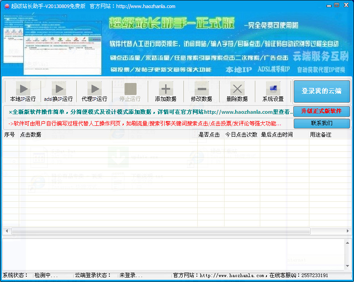Click the red app icon in title bar
The width and height of the screenshot is (354, 282).
click(x=7, y=6)
